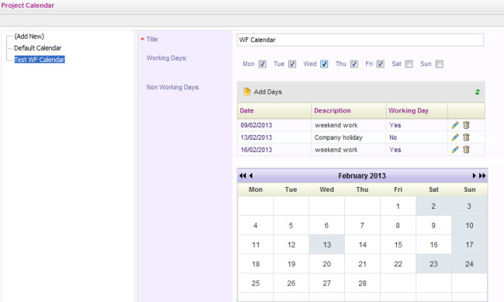Click the February 2013 calendar title
Screen dimensions: 504x302
tap(361, 175)
